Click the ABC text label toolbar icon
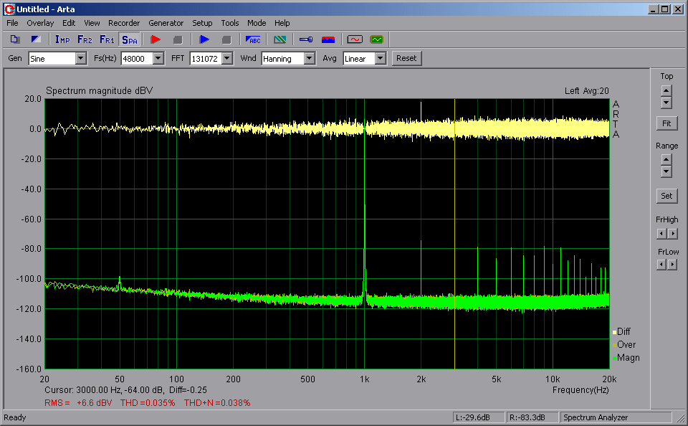 click(x=253, y=39)
